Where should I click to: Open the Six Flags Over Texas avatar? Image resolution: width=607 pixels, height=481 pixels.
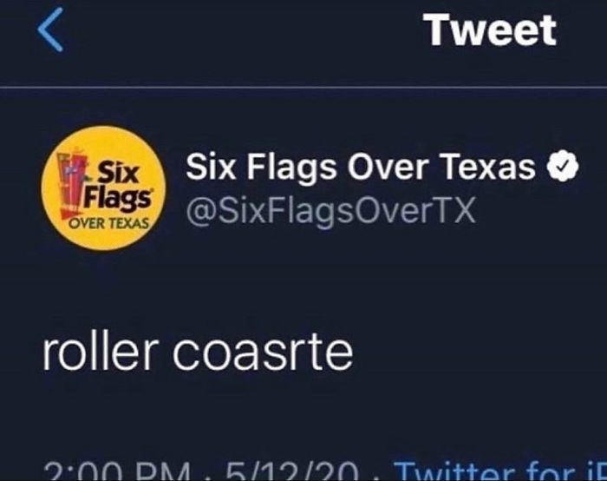tap(103, 188)
